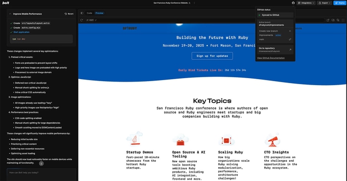Click the Open Source & AI Tooling icon

click(x=180, y=139)
